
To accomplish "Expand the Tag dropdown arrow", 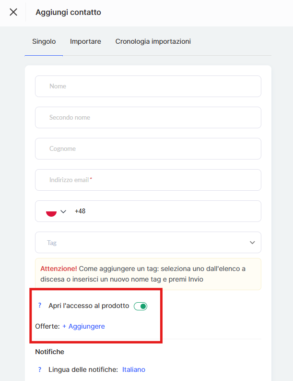I will (252, 243).
